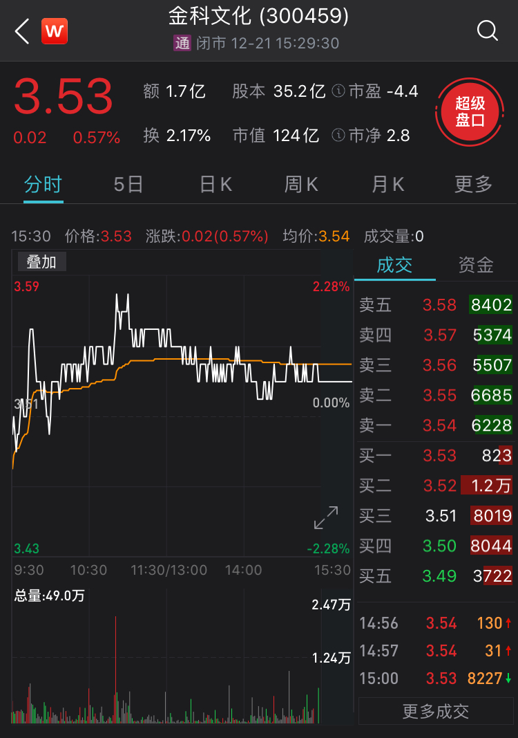518x738 pixels.
Task: Tap the 买五 3.49 order row
Action: coord(436,576)
